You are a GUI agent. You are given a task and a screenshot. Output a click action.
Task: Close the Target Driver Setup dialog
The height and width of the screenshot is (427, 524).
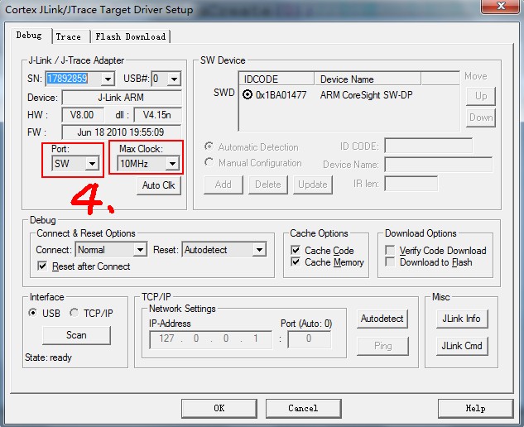click(x=501, y=6)
